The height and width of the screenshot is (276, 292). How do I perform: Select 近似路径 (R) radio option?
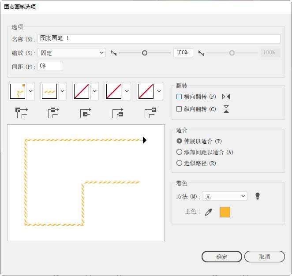coord(179,163)
